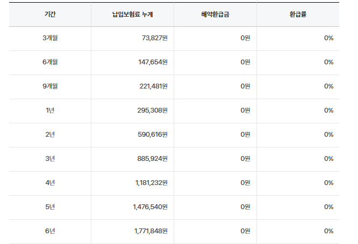Click the 0원 refund in 2년 row
The image size is (358, 244).
point(246,135)
